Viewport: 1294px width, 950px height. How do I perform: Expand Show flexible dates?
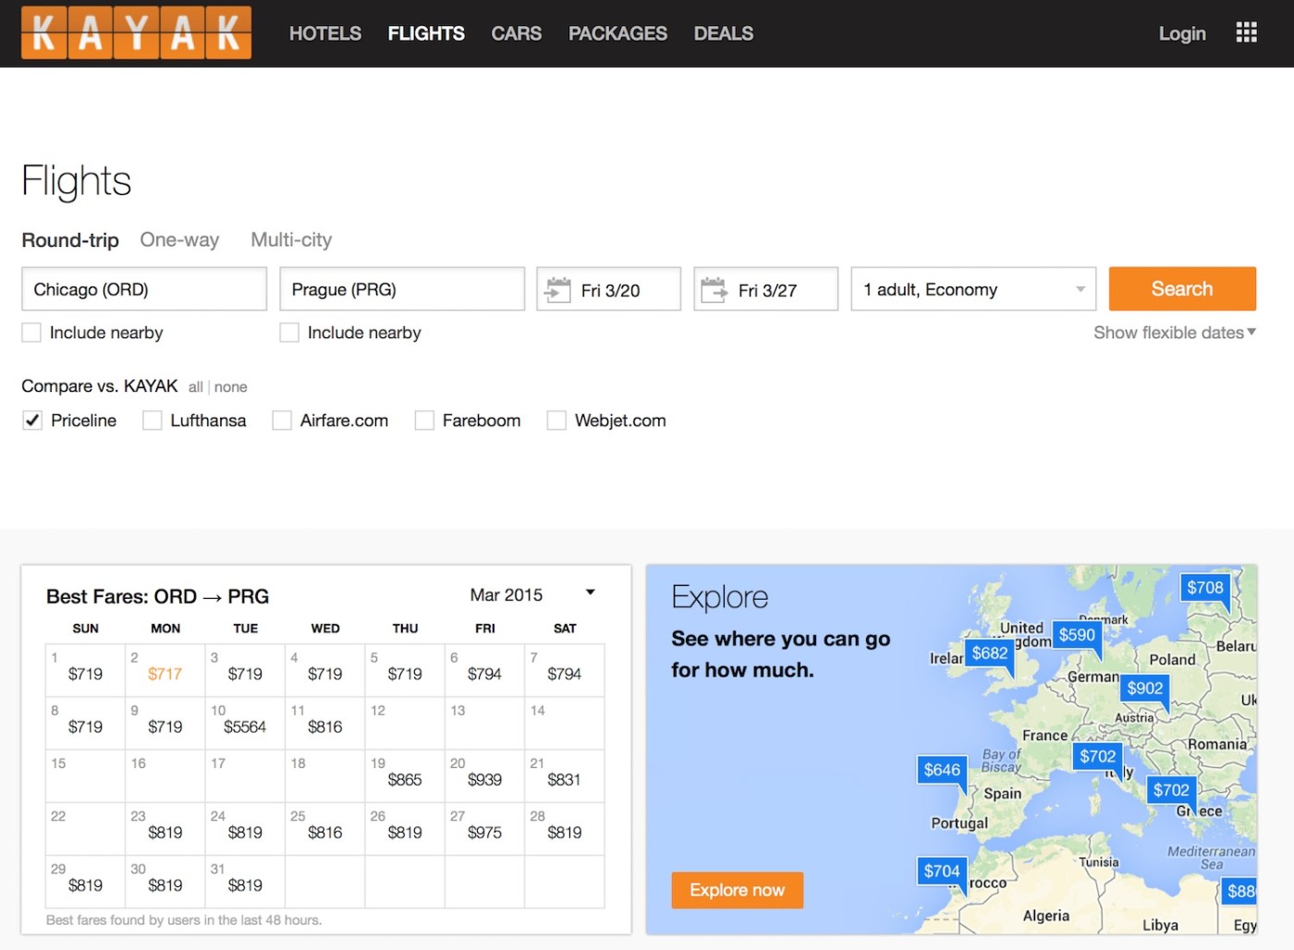(1174, 333)
